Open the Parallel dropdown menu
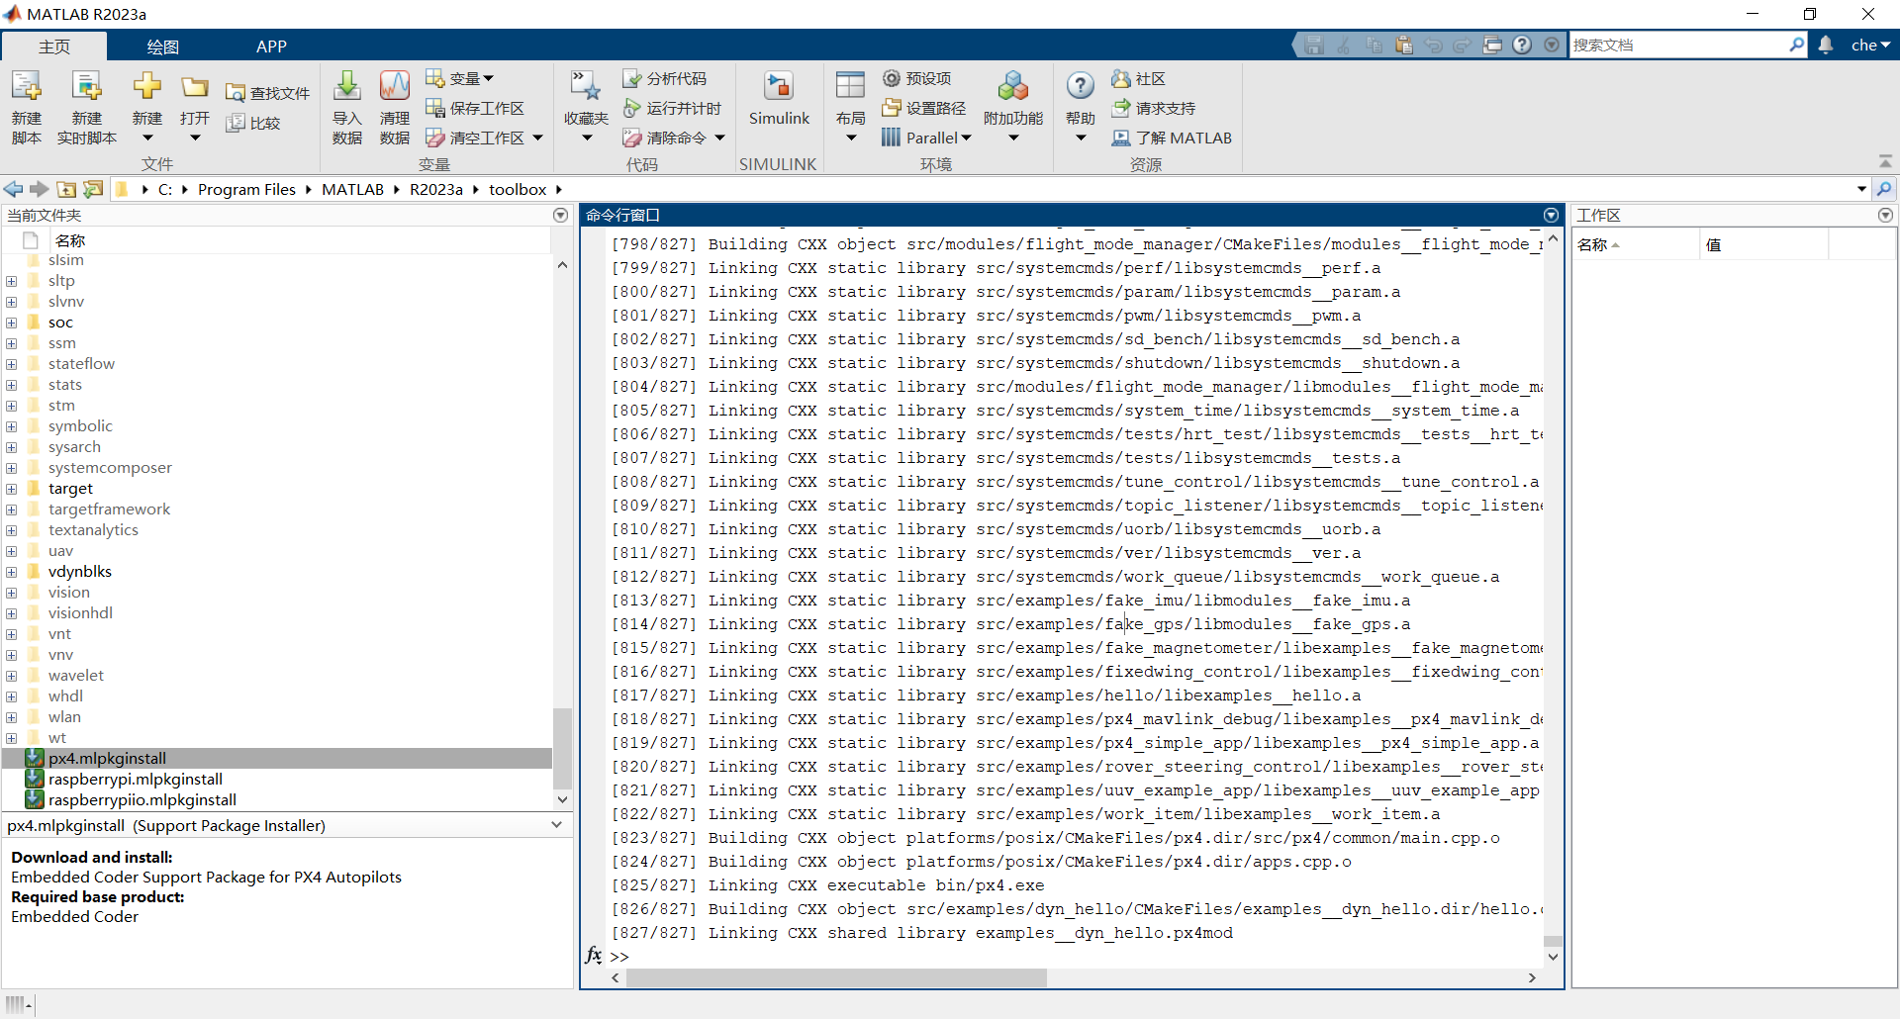The height and width of the screenshot is (1019, 1900). pyautogui.click(x=966, y=139)
